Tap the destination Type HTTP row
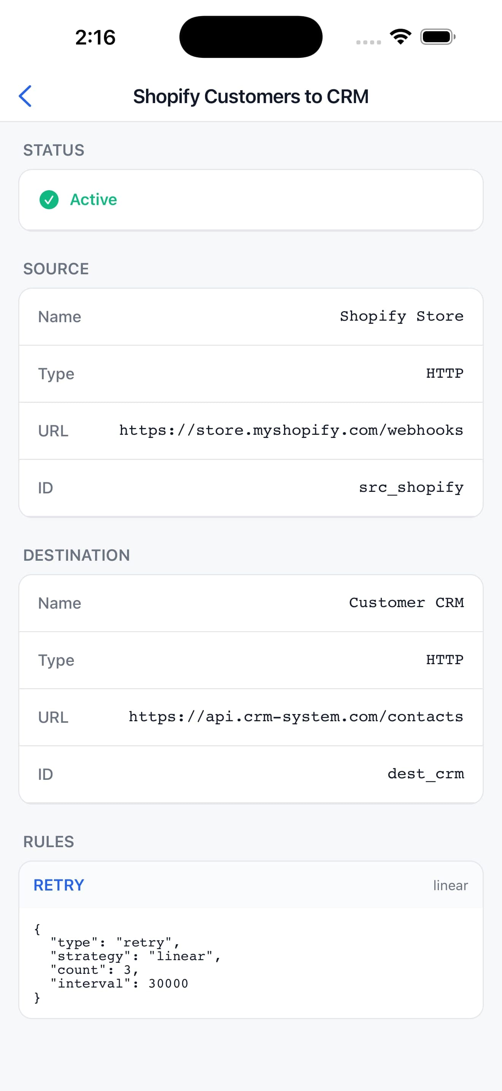This screenshot has width=502, height=1091. (251, 660)
